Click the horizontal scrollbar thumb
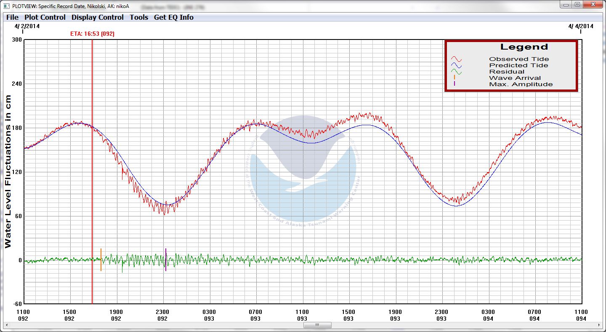This screenshot has height=332, width=606. (317, 325)
